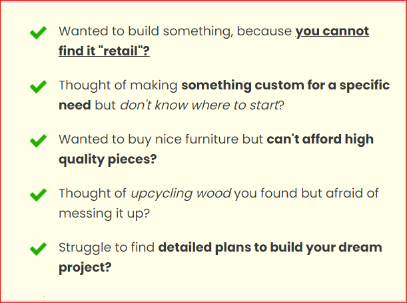Click the bold 'can't afford high' text

tap(320, 139)
